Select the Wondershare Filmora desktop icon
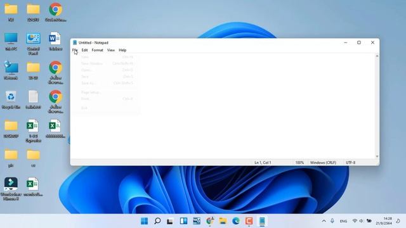The height and width of the screenshot is (228, 406). point(11,189)
